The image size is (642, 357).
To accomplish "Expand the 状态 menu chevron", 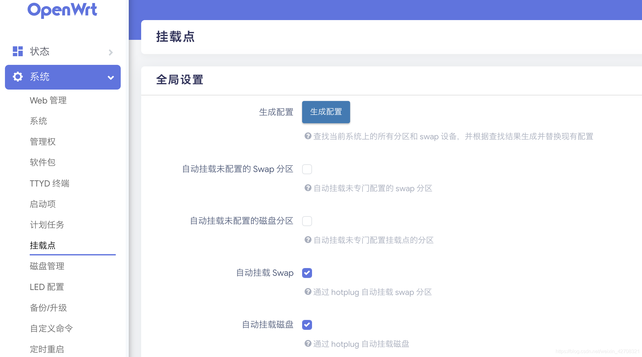I will tap(111, 52).
